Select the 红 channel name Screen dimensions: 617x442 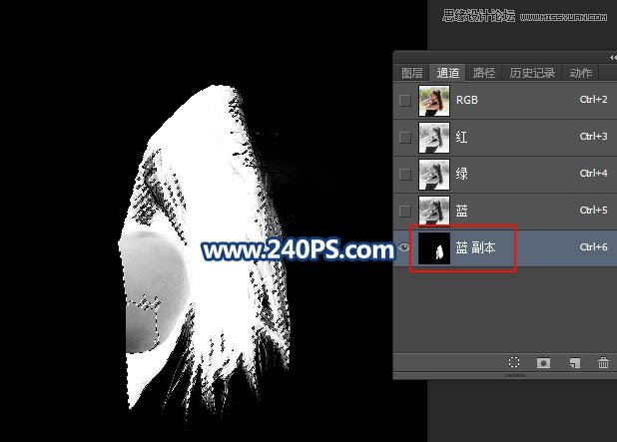pos(461,137)
